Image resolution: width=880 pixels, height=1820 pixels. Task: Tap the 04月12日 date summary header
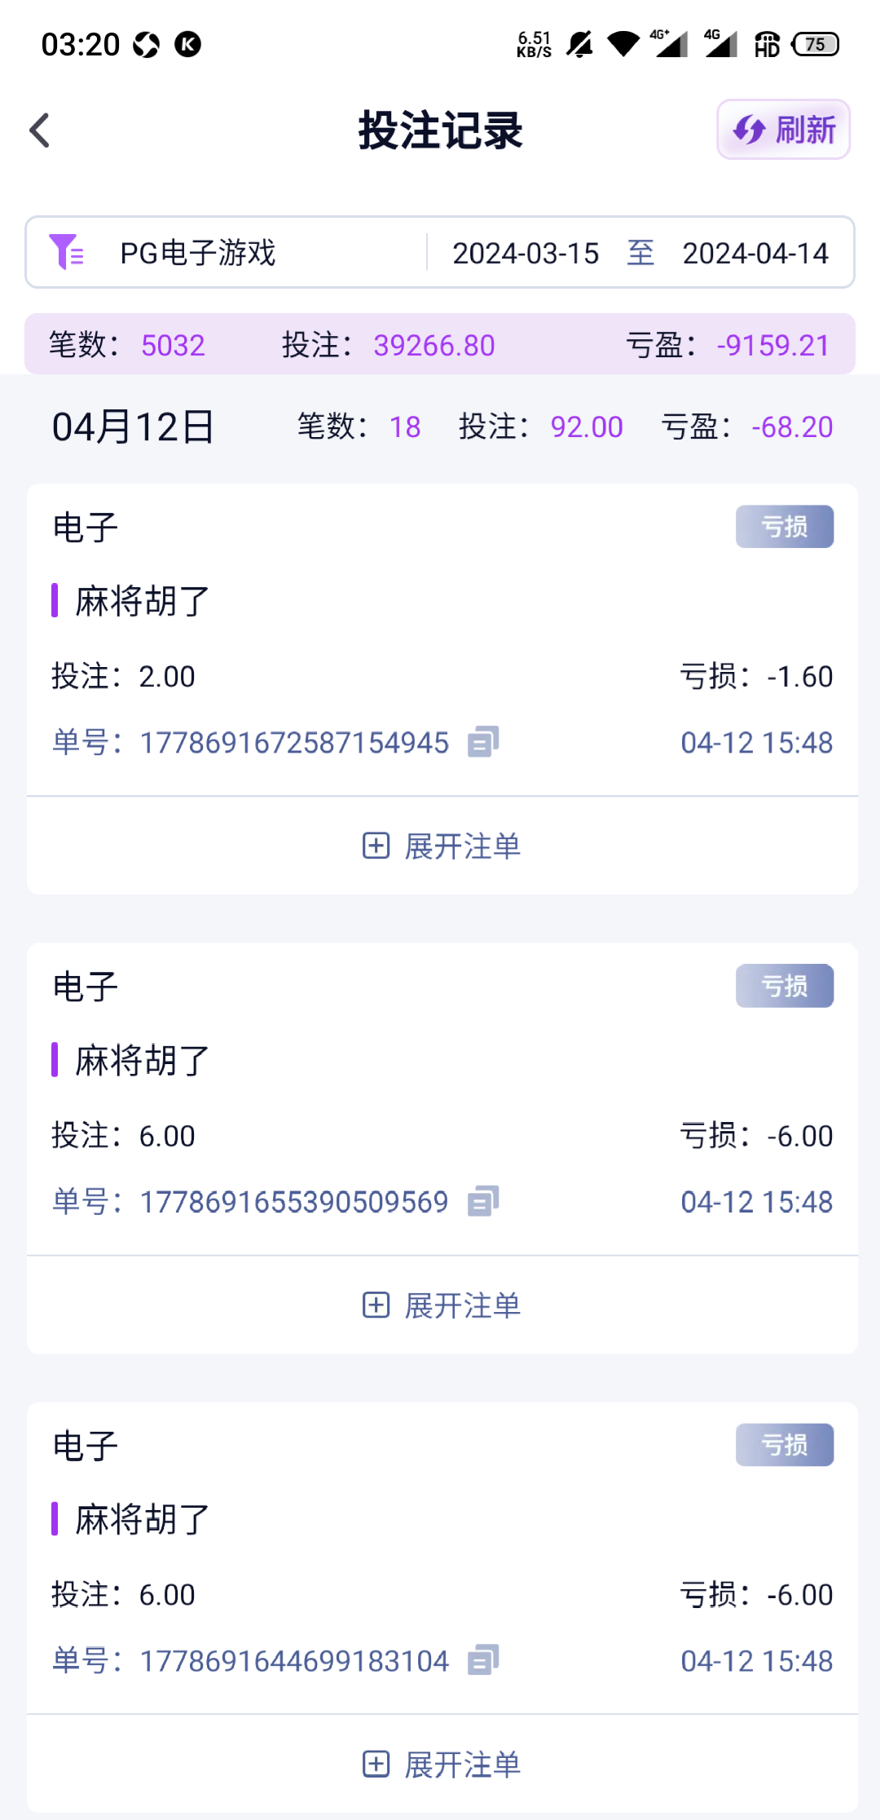(133, 427)
